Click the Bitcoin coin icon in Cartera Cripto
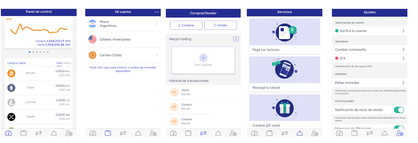 click(11, 73)
